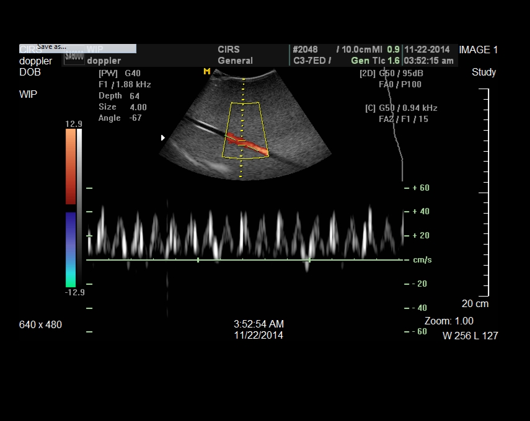Click the red-orange velocity color bar
The width and height of the screenshot is (530, 421).
71,166
